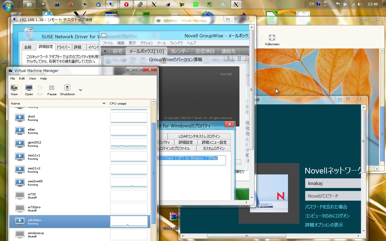Open 表示 menu in GroupWise
Screen dimensions: 386x241
click(132, 43)
